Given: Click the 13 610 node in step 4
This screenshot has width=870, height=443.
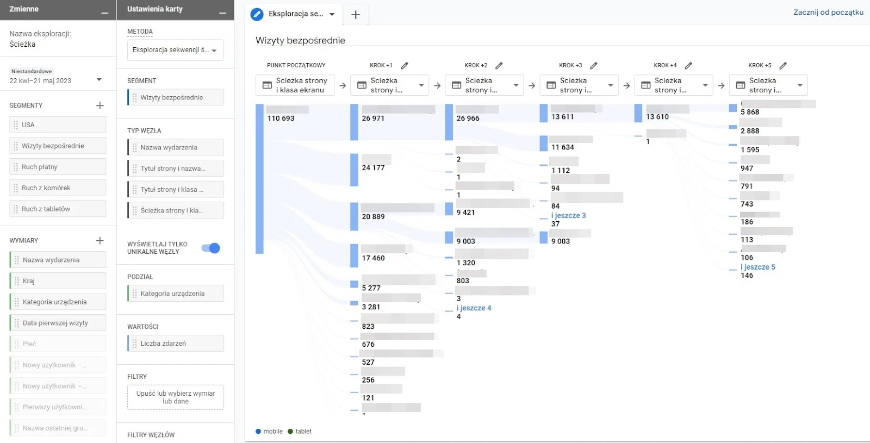Looking at the screenshot, I should point(638,113).
